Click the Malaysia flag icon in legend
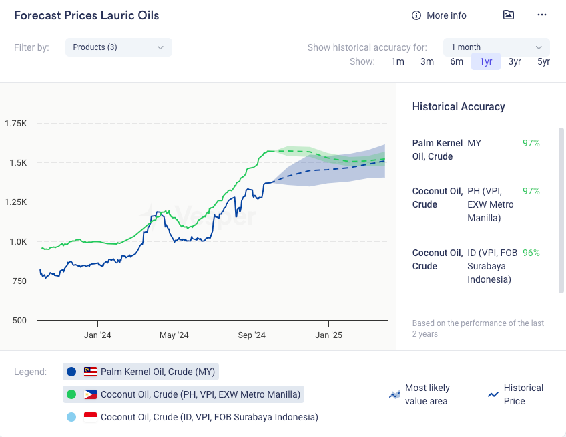 pos(91,372)
